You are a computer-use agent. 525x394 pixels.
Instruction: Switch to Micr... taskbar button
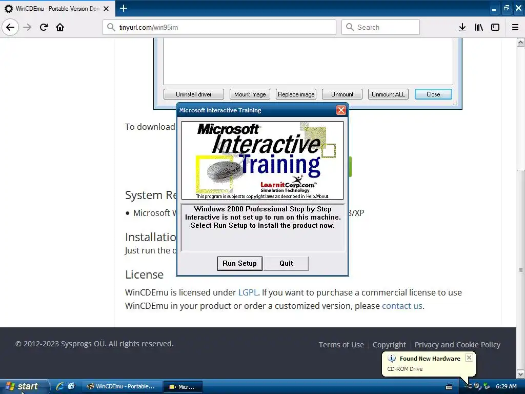(183, 387)
